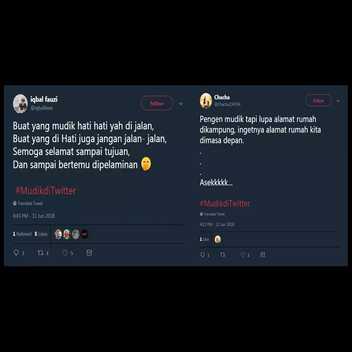
Task: Follow iqbal fauzi
Action: coord(157,103)
